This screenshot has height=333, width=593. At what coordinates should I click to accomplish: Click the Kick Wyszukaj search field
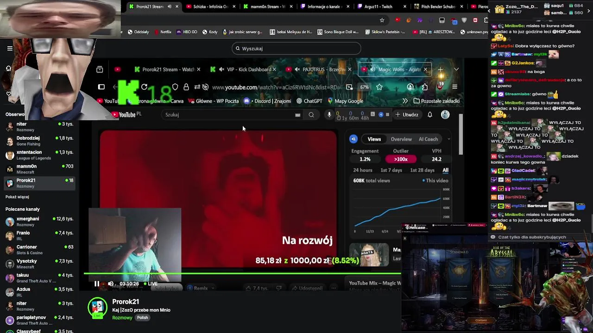296,48
